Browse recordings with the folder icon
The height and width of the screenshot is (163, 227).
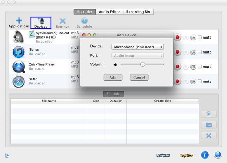click(x=209, y=125)
